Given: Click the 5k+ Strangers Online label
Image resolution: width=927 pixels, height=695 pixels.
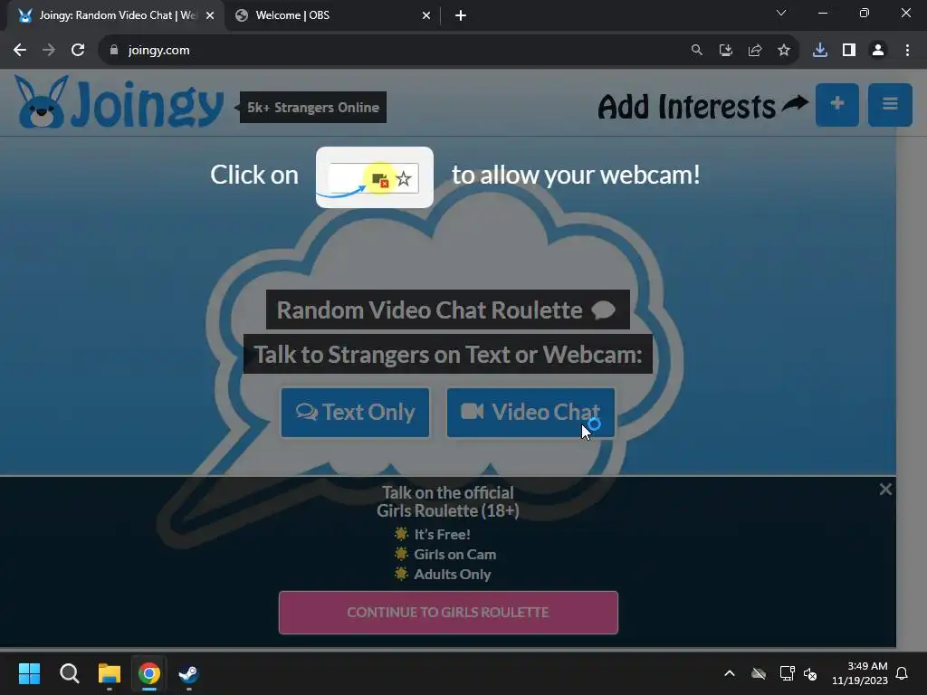Looking at the screenshot, I should [312, 108].
